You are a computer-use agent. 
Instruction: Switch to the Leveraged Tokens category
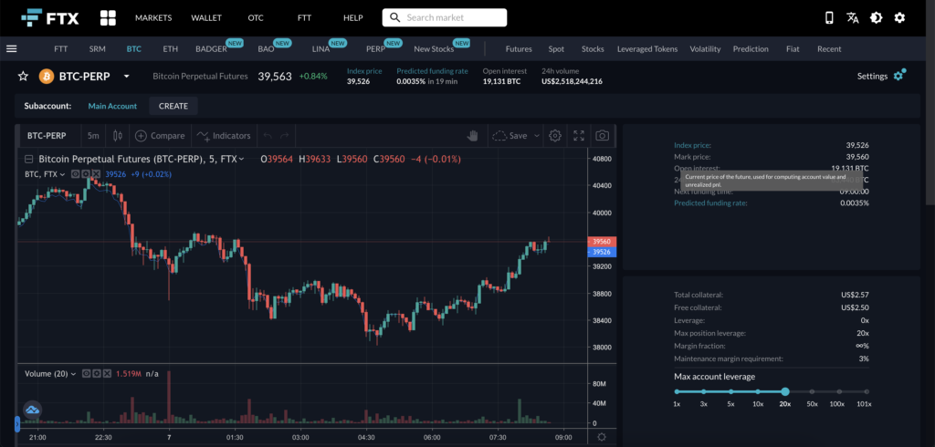[x=647, y=49]
